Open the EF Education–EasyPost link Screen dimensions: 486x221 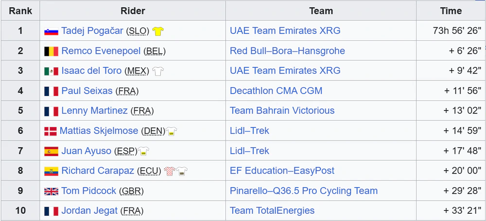tap(282, 171)
